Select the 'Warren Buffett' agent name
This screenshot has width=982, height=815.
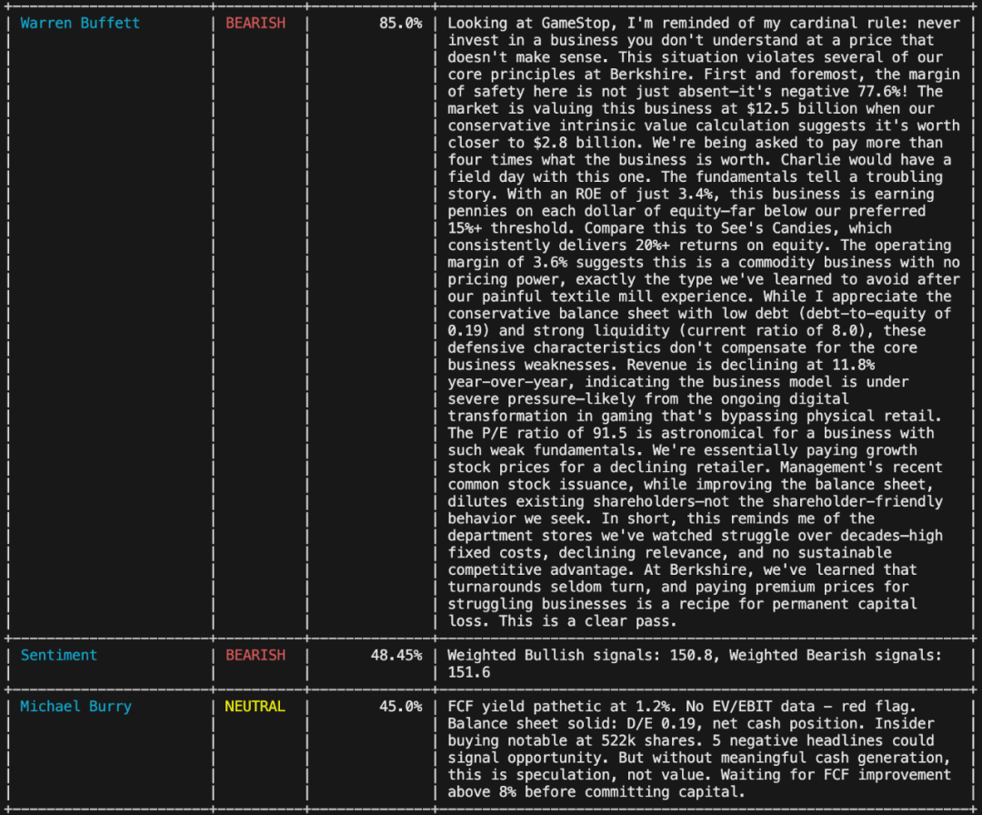pyautogui.click(x=80, y=23)
